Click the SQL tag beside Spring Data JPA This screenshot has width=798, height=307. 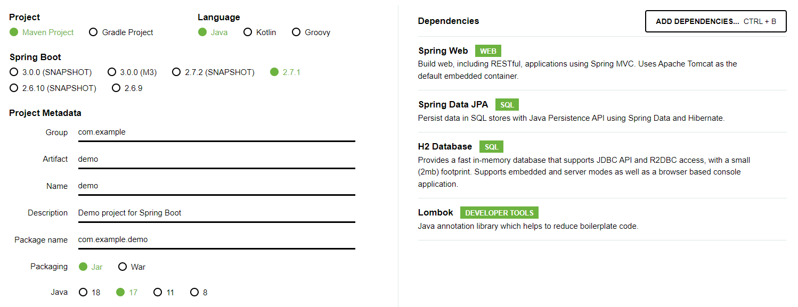(x=507, y=105)
